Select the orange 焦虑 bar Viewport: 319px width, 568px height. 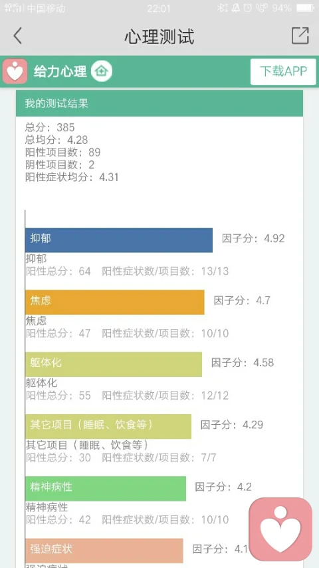[x=115, y=302]
